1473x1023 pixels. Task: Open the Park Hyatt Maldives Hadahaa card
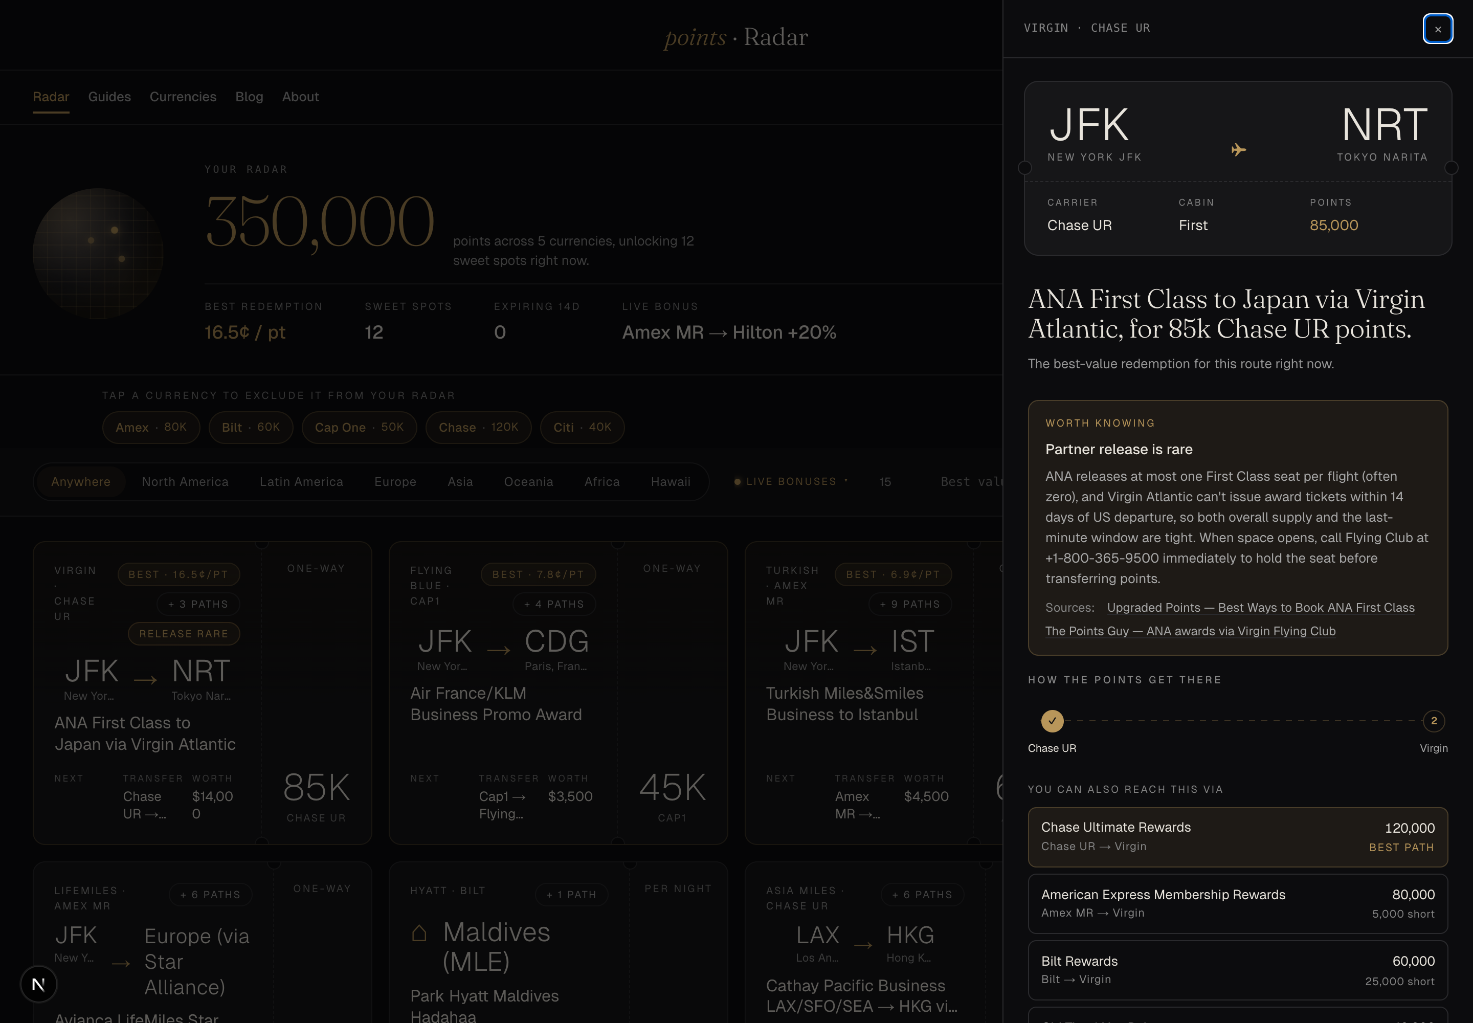pyautogui.click(x=559, y=942)
